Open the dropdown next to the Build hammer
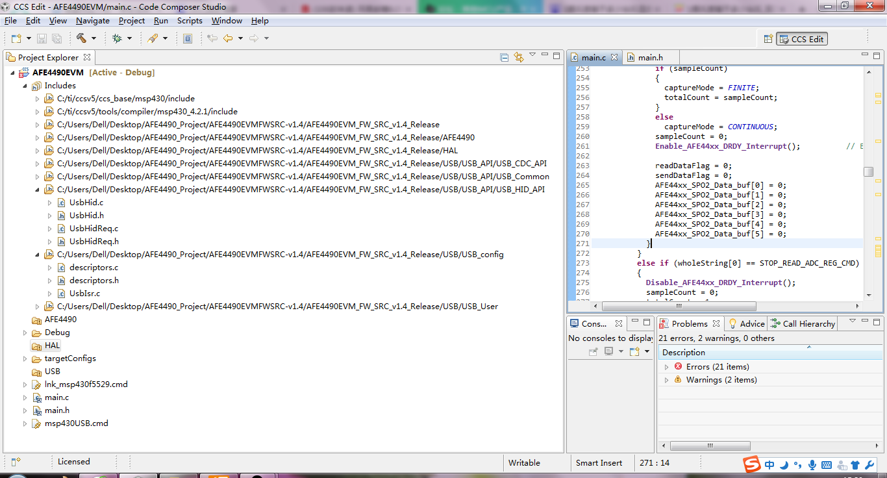The height and width of the screenshot is (478, 887). click(94, 39)
